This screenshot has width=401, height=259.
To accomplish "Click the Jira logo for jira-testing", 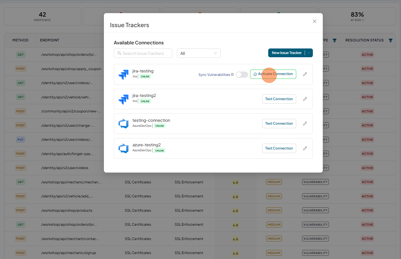I will (x=123, y=74).
